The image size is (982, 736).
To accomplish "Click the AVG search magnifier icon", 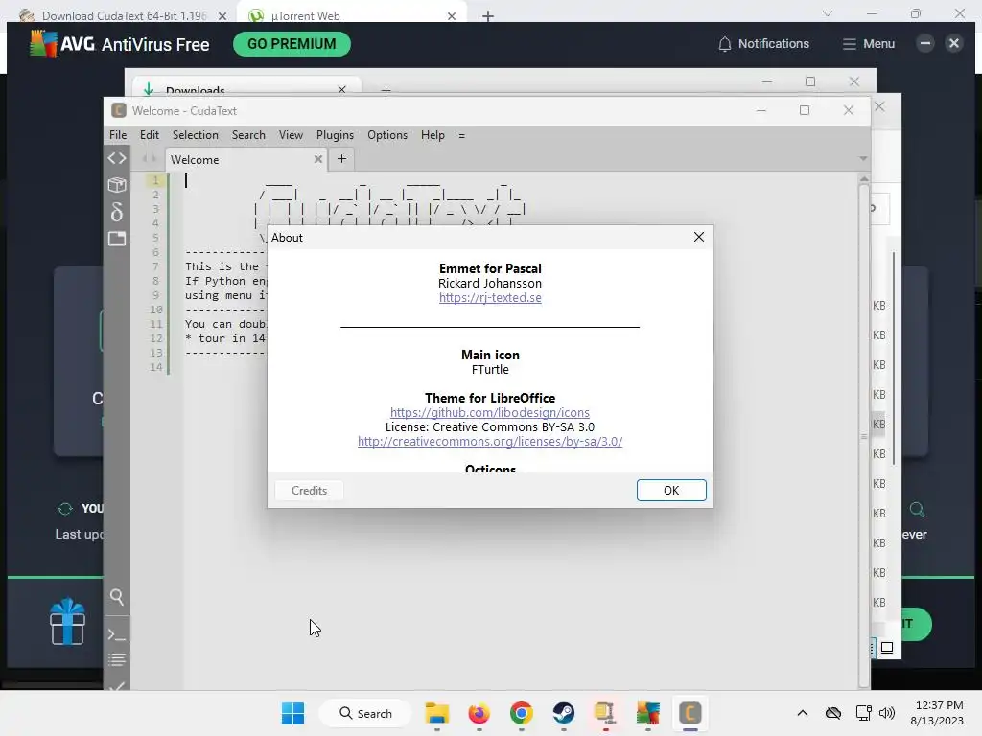I will (x=917, y=509).
